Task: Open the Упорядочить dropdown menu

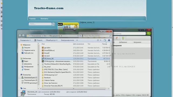Action: point(25,40)
